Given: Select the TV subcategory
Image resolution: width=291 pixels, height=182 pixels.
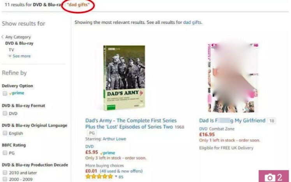Looking at the screenshot, I should point(11,50).
